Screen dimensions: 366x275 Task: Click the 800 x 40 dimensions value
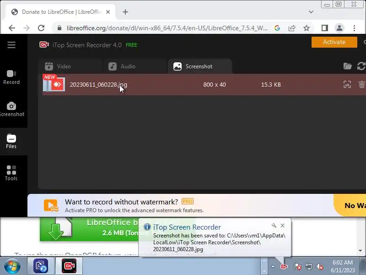click(x=215, y=85)
